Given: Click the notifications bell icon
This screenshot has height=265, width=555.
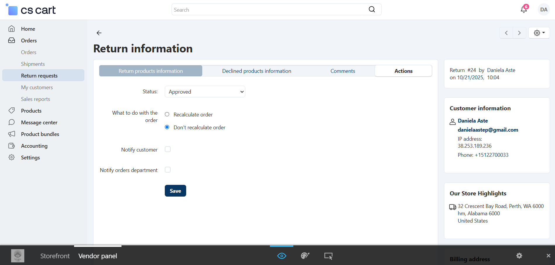Looking at the screenshot, I should (x=524, y=10).
